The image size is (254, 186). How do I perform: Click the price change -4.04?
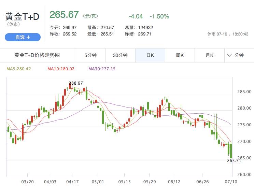(136, 16)
